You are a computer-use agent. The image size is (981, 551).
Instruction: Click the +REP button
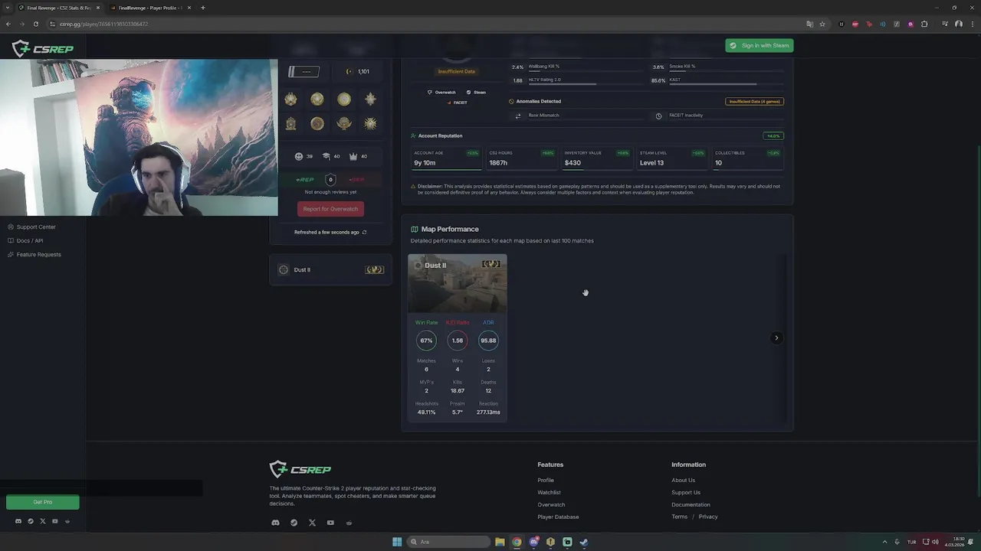[305, 180]
